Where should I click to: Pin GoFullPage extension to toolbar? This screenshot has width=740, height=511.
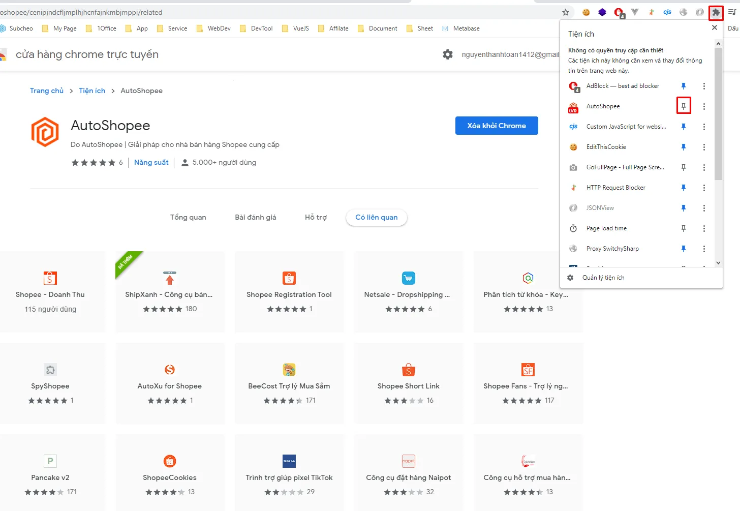tap(684, 167)
